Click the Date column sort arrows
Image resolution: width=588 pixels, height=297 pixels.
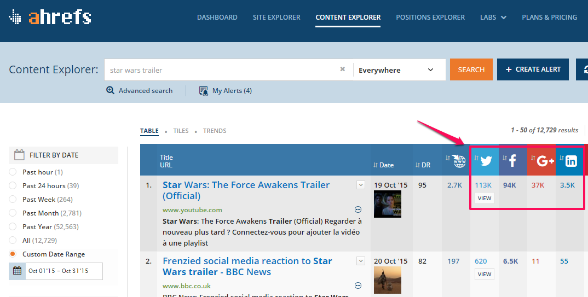[376, 165]
